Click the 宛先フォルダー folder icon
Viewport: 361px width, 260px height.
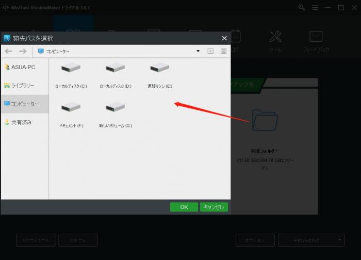265,120
